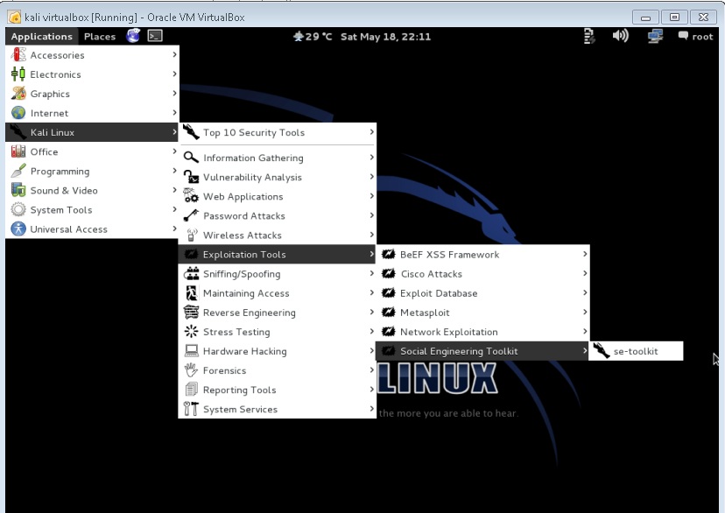Click the Electronics category icon
The width and height of the screenshot is (725, 513).
pyautogui.click(x=18, y=74)
